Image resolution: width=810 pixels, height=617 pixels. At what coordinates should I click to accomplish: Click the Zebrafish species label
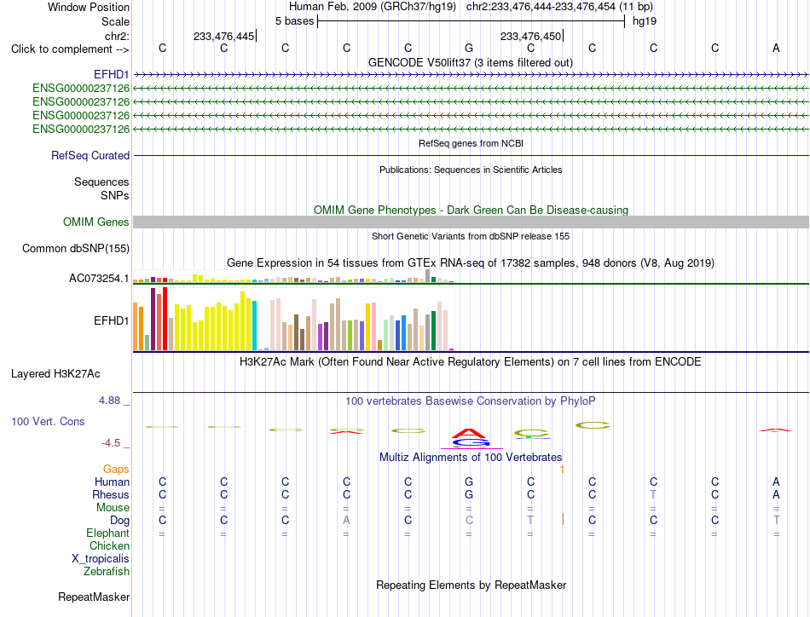pyautogui.click(x=107, y=572)
